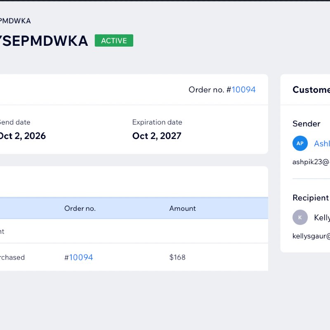Open order #10094 link in purchased row
Viewport: 330px width, 330px height.
(81, 257)
